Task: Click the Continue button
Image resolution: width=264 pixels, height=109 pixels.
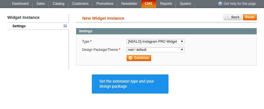Action: 139,58
